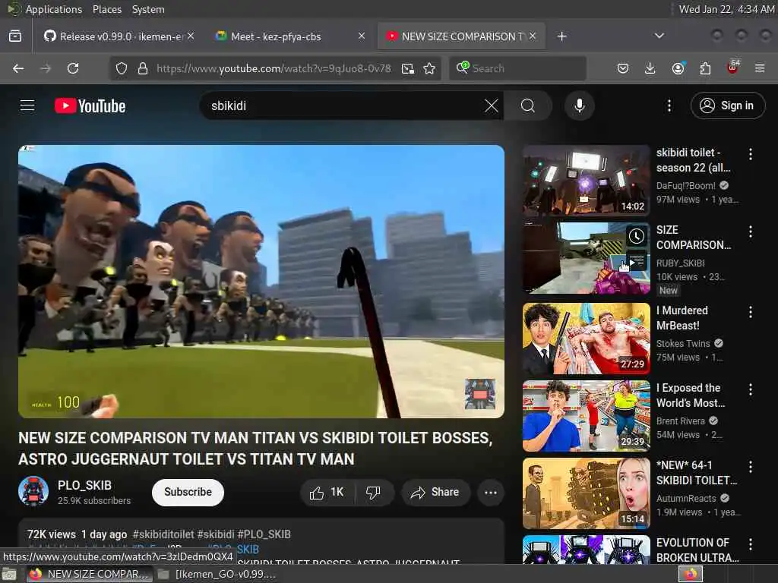This screenshot has width=778, height=583.
Task: Click the Firefox URL address bar
Action: click(x=274, y=68)
